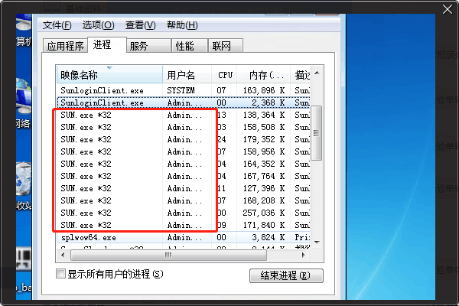Switch to the 应用程序 tab
The width and height of the screenshot is (459, 306).
[x=66, y=46]
